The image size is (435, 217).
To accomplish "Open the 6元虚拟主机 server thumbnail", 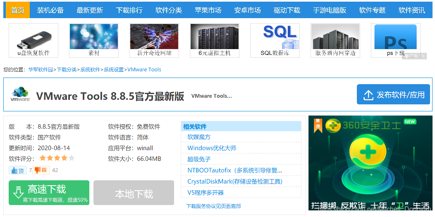I will click(x=215, y=40).
